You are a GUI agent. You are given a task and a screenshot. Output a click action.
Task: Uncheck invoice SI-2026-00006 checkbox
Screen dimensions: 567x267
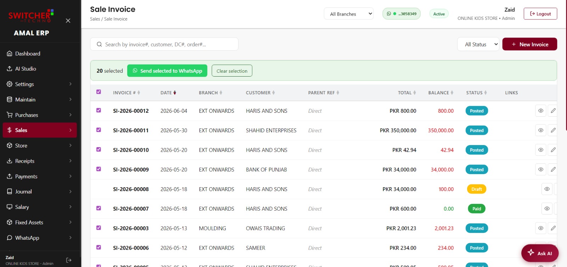click(99, 247)
